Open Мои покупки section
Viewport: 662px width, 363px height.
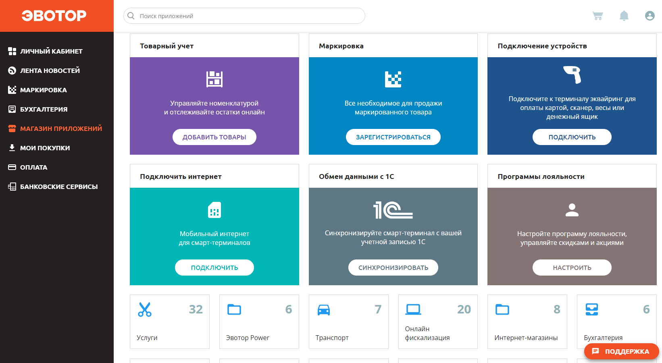(45, 148)
